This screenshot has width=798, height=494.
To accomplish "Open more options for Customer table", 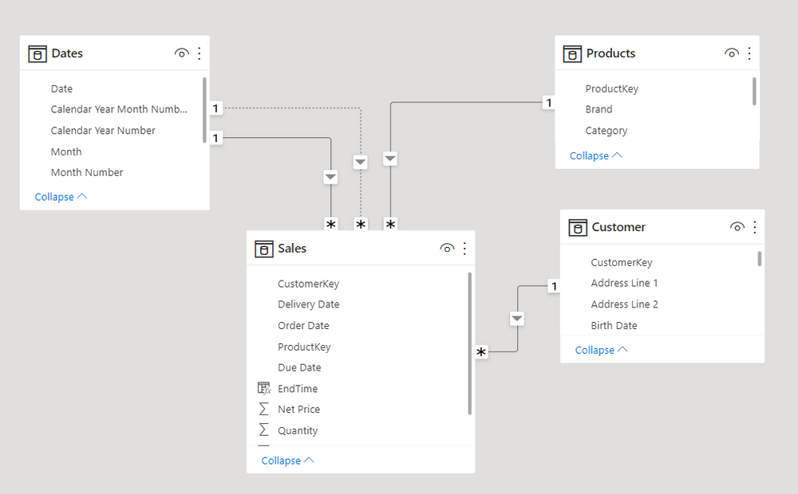I will [x=755, y=227].
